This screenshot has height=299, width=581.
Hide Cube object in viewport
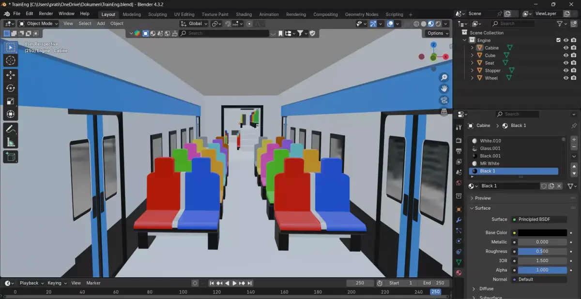pos(566,56)
